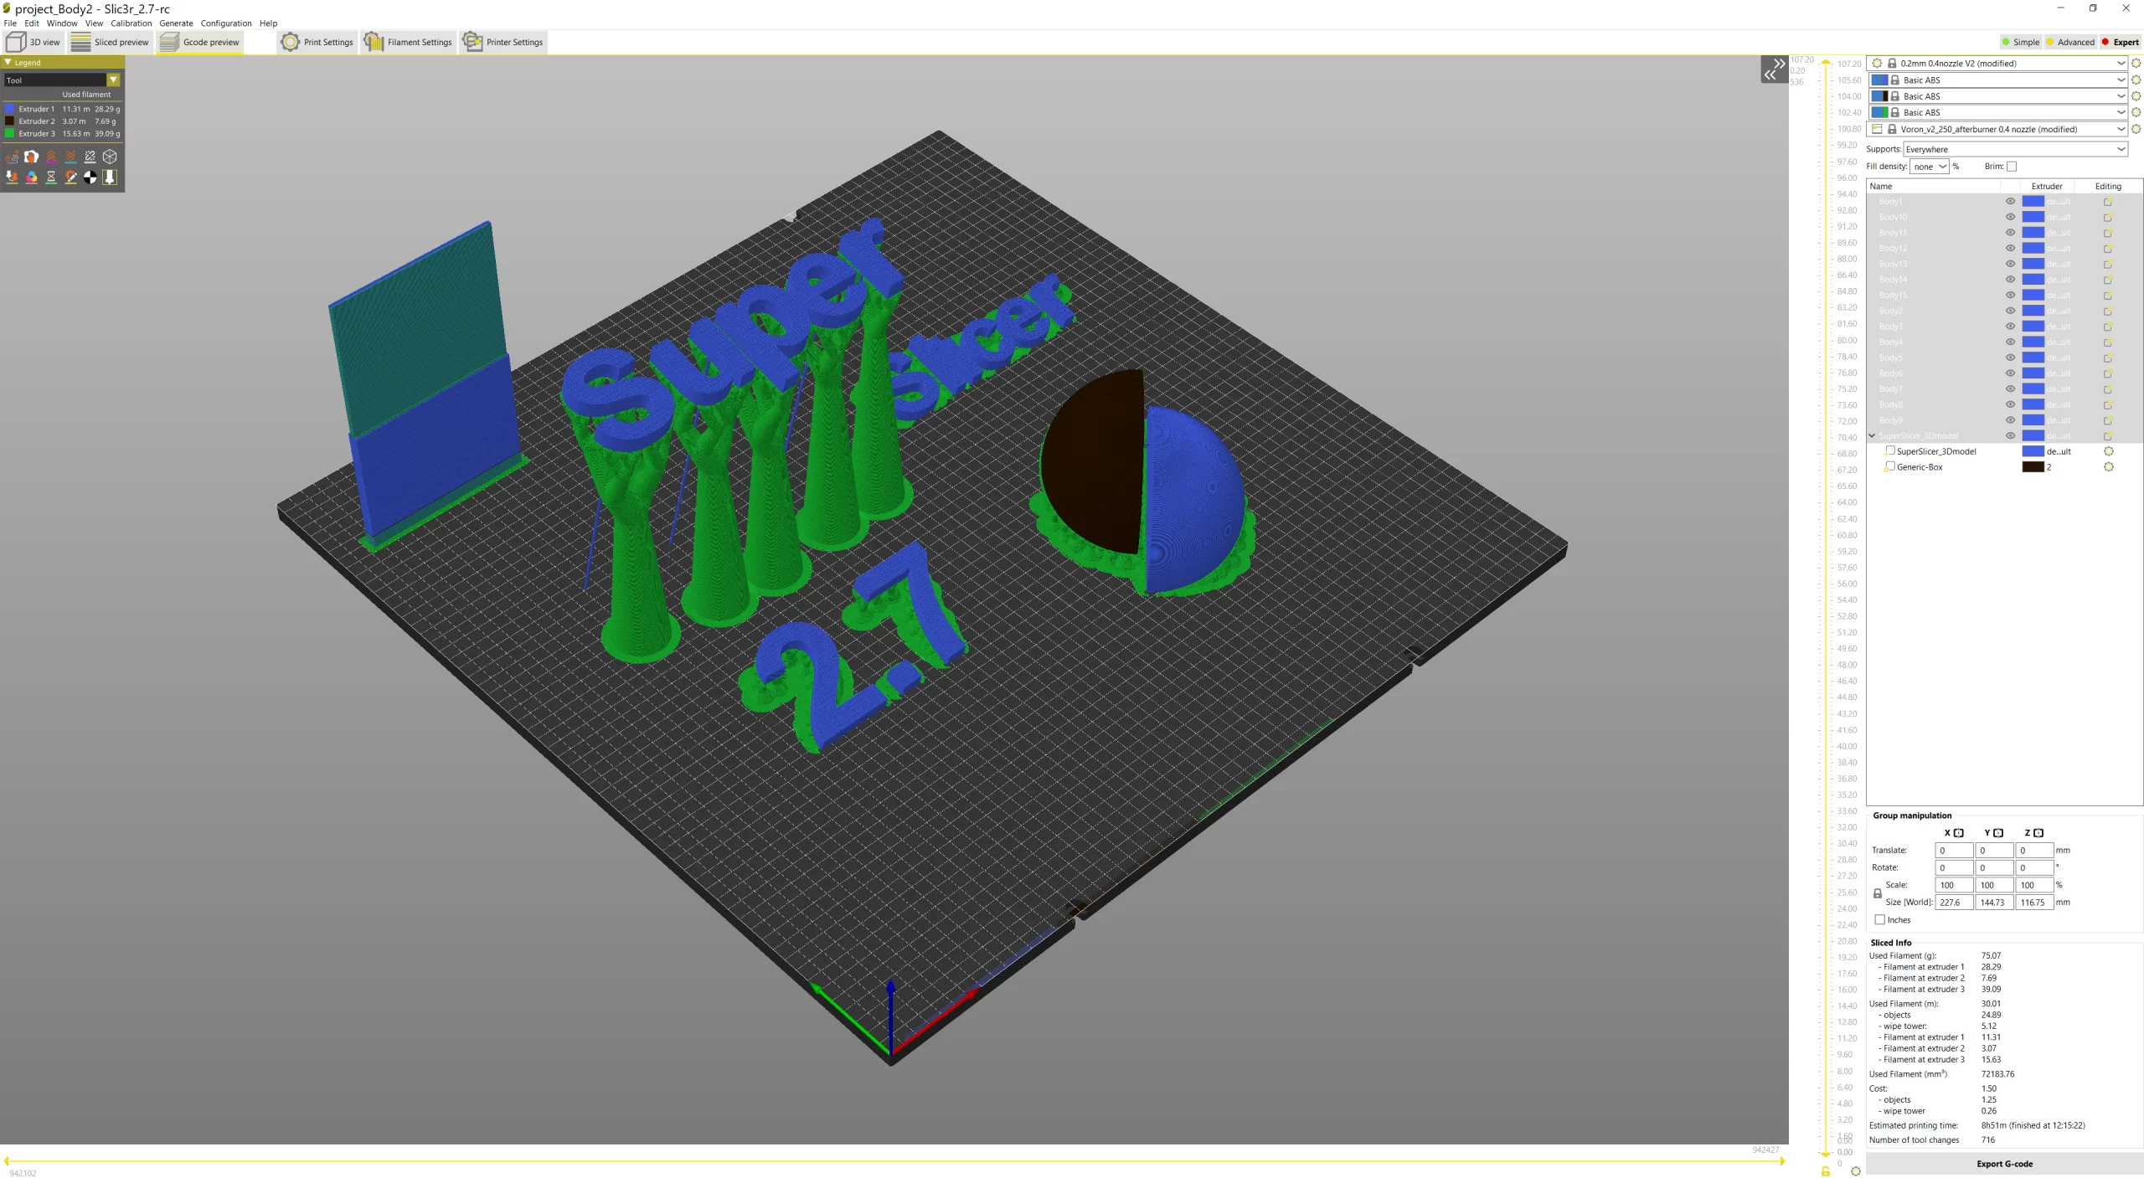Hide Body5 with its eye icon
Screen dimensions: 2144x1178
[2010, 358]
